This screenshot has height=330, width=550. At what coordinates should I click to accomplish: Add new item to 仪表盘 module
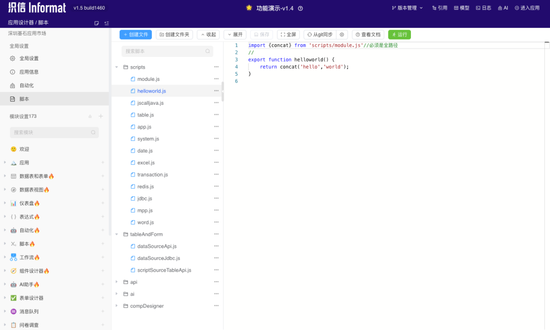[x=103, y=203]
